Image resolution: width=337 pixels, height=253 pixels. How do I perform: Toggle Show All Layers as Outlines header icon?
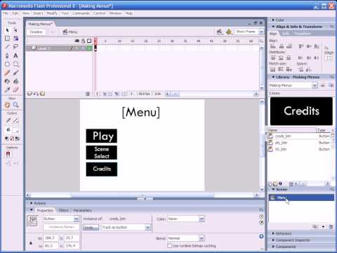[89, 41]
